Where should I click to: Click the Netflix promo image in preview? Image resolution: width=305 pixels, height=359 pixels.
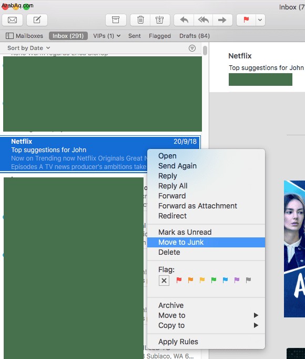[x=294, y=249]
